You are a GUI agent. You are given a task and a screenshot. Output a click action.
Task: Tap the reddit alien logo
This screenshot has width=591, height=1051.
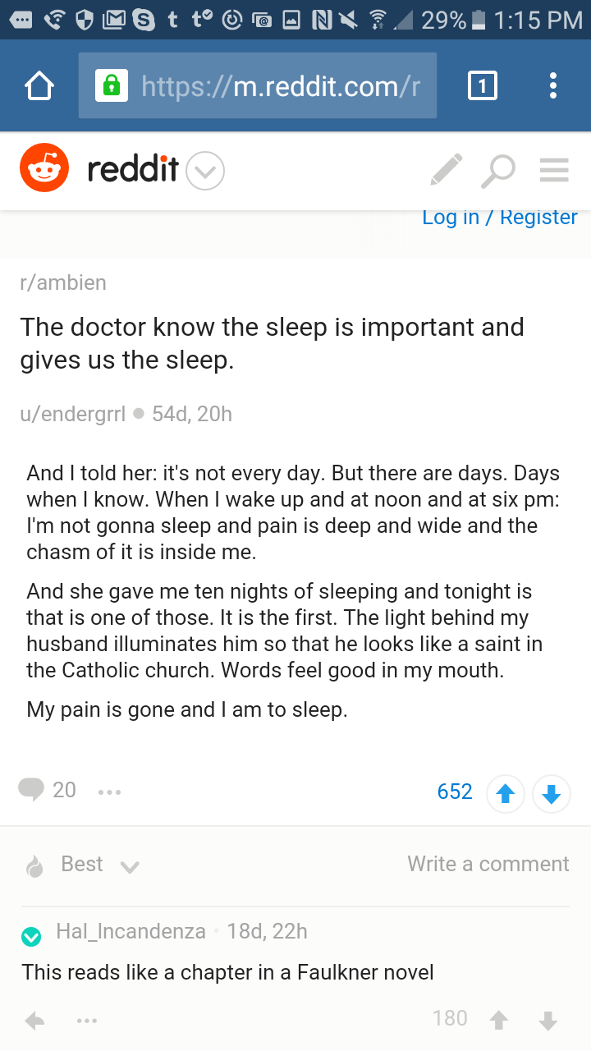pyautogui.click(x=44, y=168)
